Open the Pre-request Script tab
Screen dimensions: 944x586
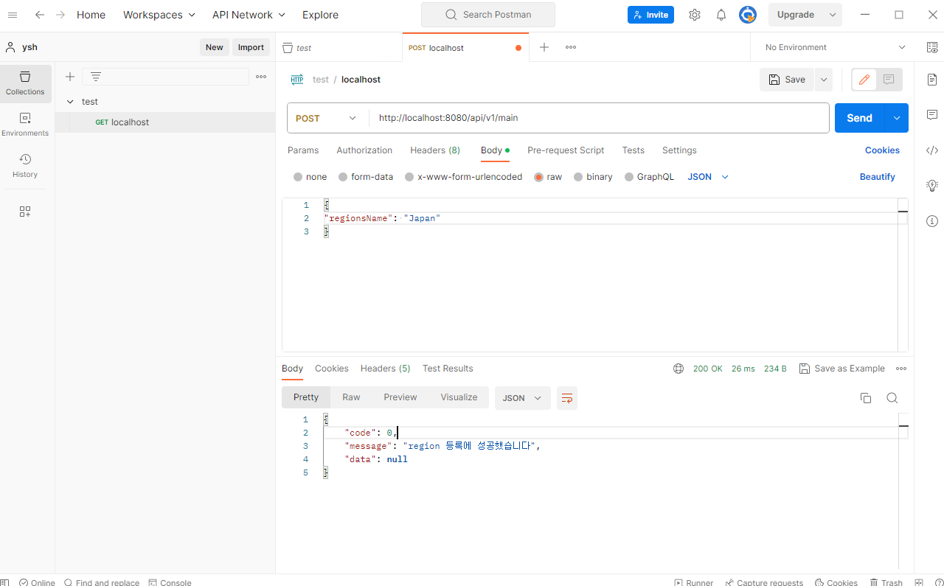[x=566, y=150]
